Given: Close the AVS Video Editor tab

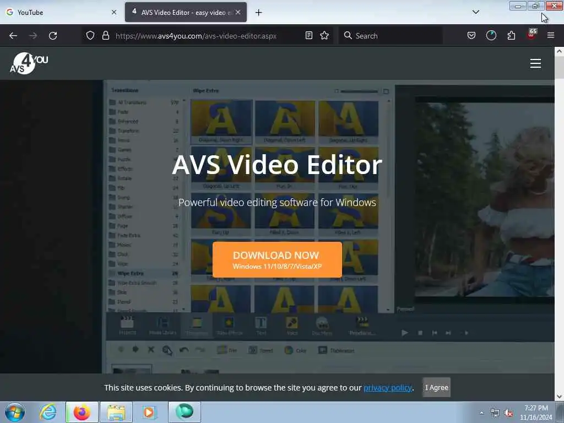Looking at the screenshot, I should (238, 12).
